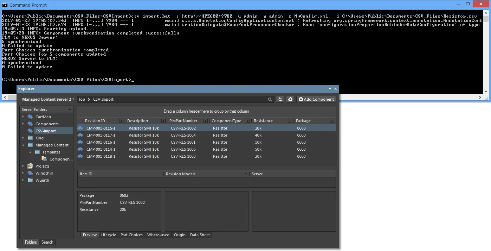Click the Templates folder icon

coord(37,152)
